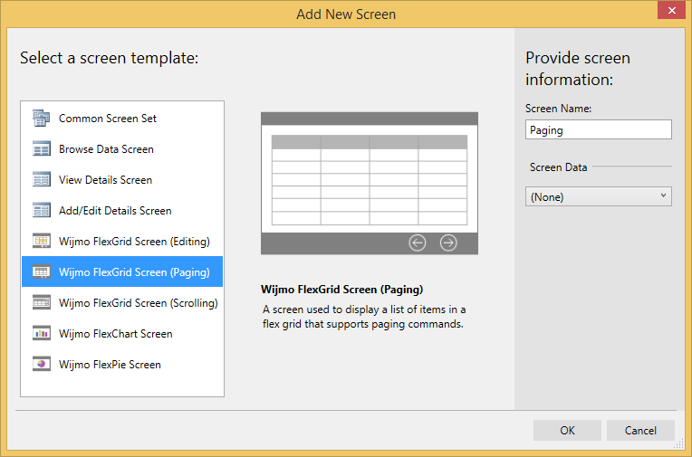Click the template preview thumbnail
692x457 pixels.
pos(370,183)
